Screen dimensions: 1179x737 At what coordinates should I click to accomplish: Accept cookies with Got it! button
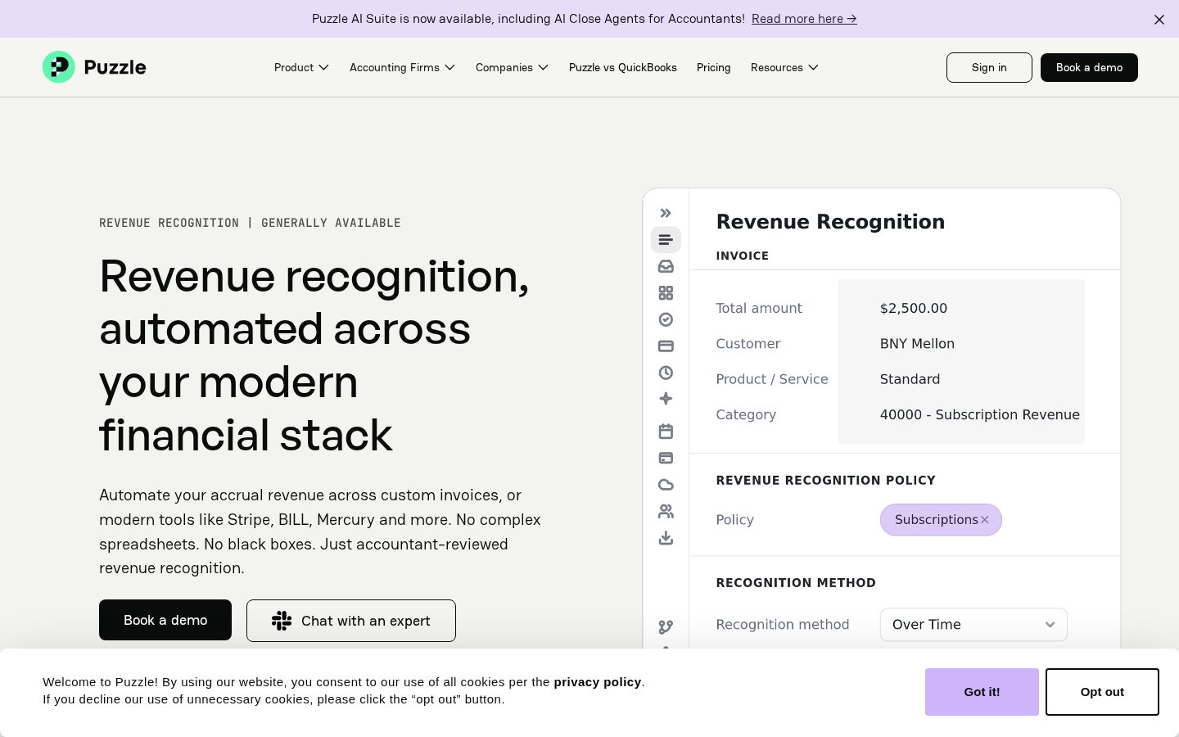point(982,692)
